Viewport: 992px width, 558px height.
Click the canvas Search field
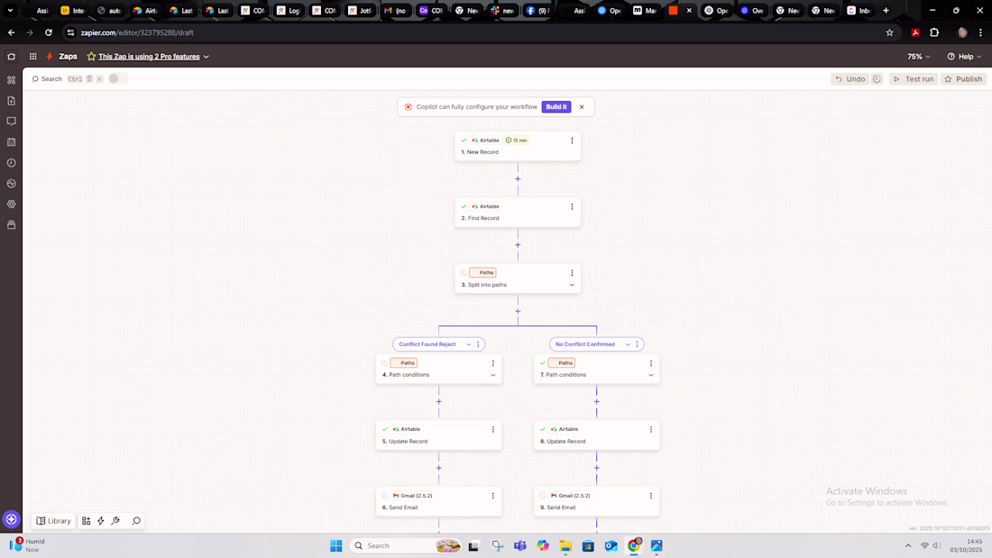[x=47, y=79]
